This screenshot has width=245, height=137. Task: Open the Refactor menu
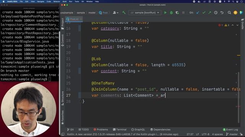point(57,2)
